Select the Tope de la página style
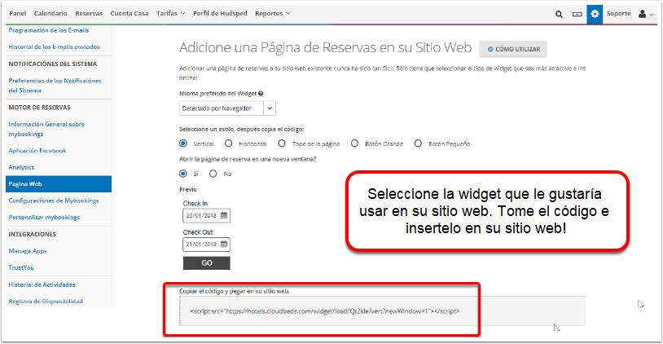Screen dimensions: 663x344 282,143
